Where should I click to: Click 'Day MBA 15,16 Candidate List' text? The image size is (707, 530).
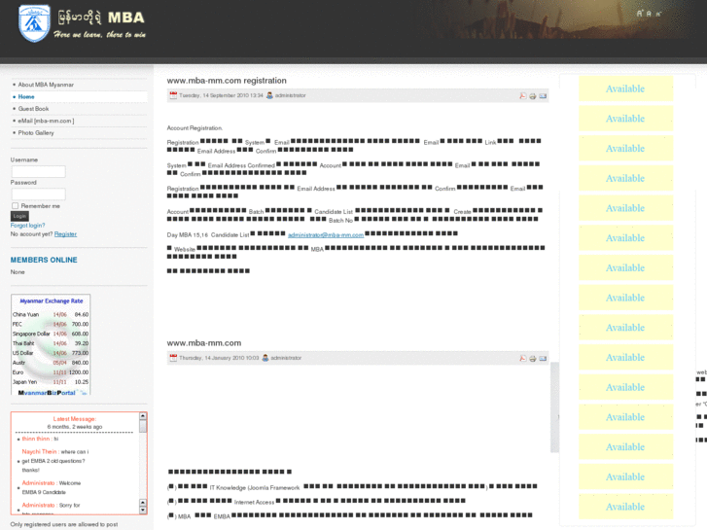pyautogui.click(x=208, y=235)
